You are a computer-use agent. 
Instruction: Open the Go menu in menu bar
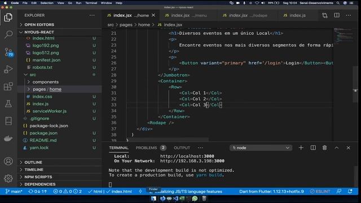pos(70,3)
